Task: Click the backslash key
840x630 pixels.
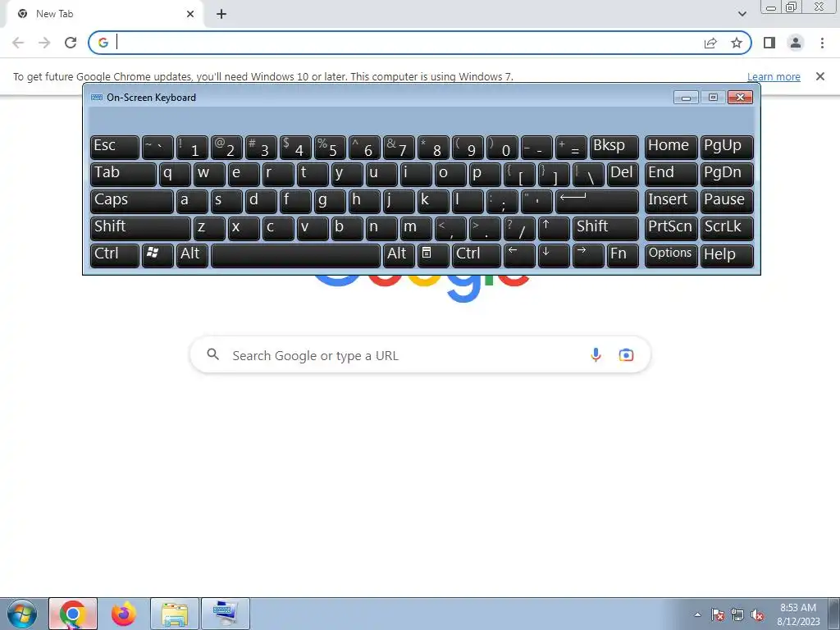Action: tap(587, 174)
